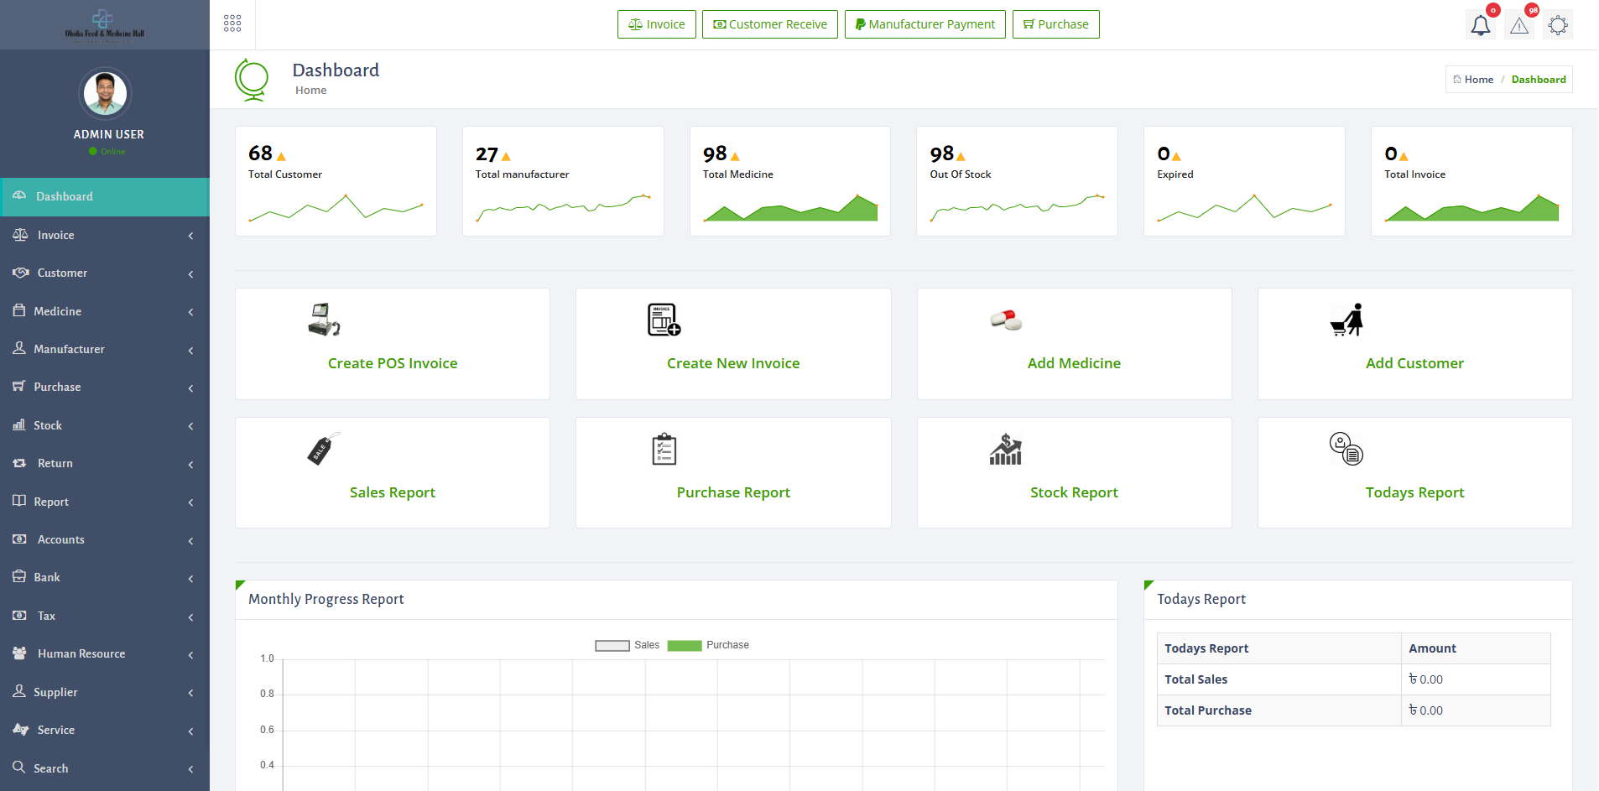Viewport: 1599px width, 791px height.
Task: Click the notification bell icon
Action: click(x=1480, y=25)
